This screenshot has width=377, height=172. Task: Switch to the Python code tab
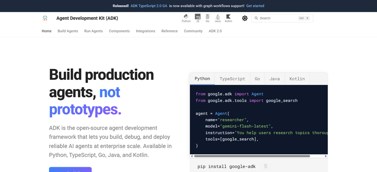pyautogui.click(x=202, y=79)
